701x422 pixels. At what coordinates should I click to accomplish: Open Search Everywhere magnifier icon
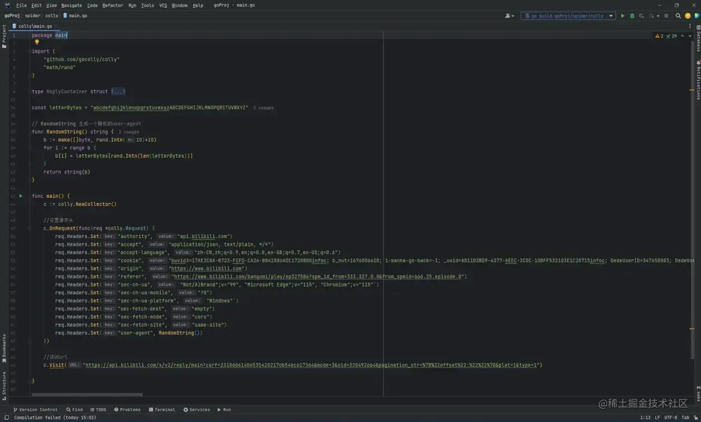tap(678, 16)
